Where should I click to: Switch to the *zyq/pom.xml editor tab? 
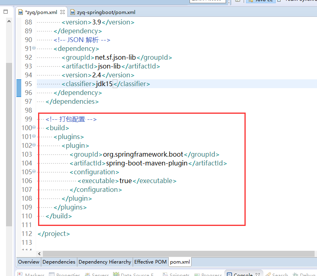point(41,12)
